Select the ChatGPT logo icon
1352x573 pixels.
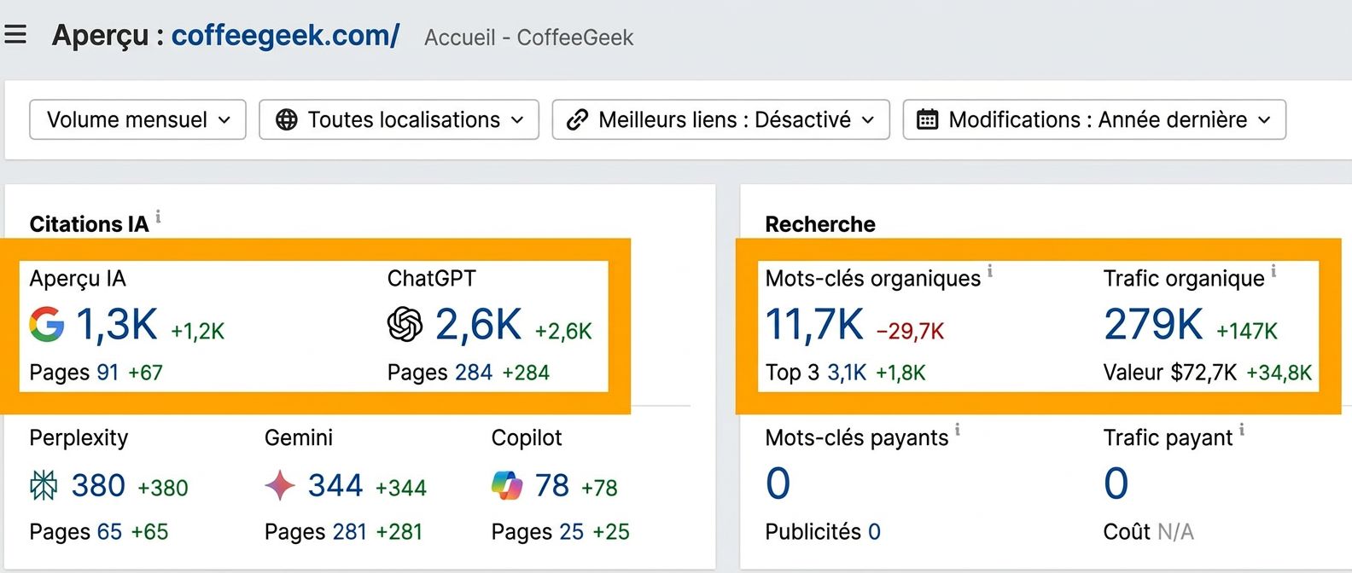coord(405,325)
